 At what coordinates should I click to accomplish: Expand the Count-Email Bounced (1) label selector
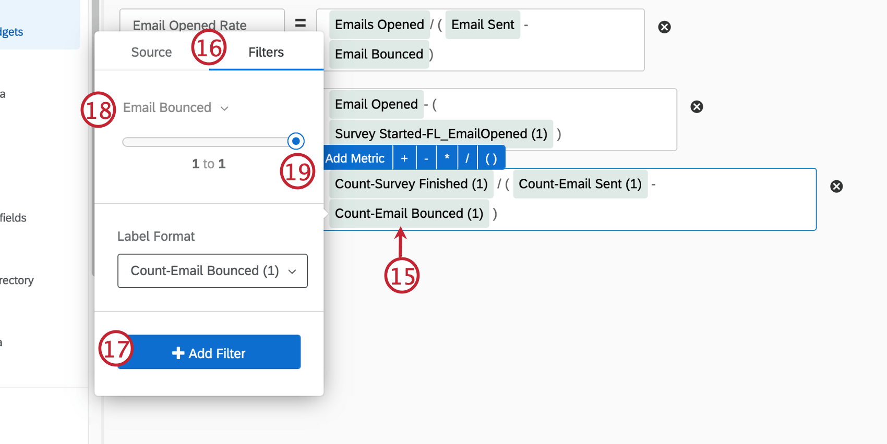pos(292,271)
